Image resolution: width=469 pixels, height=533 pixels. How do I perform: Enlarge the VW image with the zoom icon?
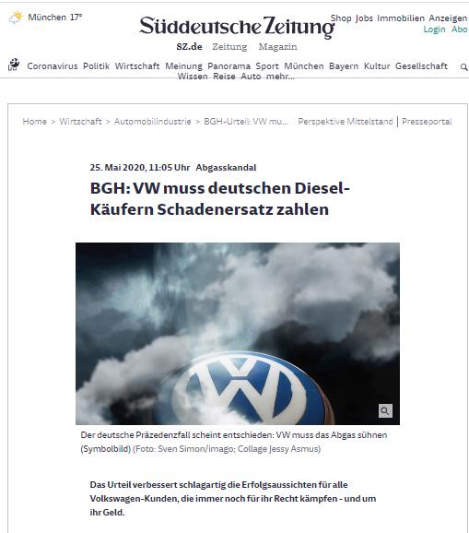click(x=385, y=410)
